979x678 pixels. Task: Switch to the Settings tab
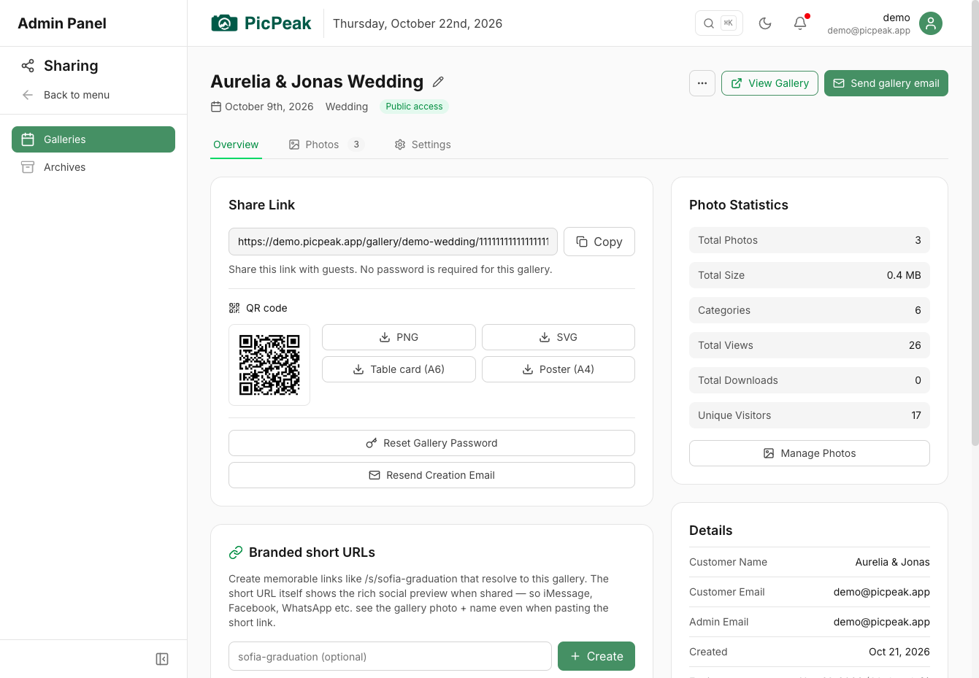tap(423, 145)
